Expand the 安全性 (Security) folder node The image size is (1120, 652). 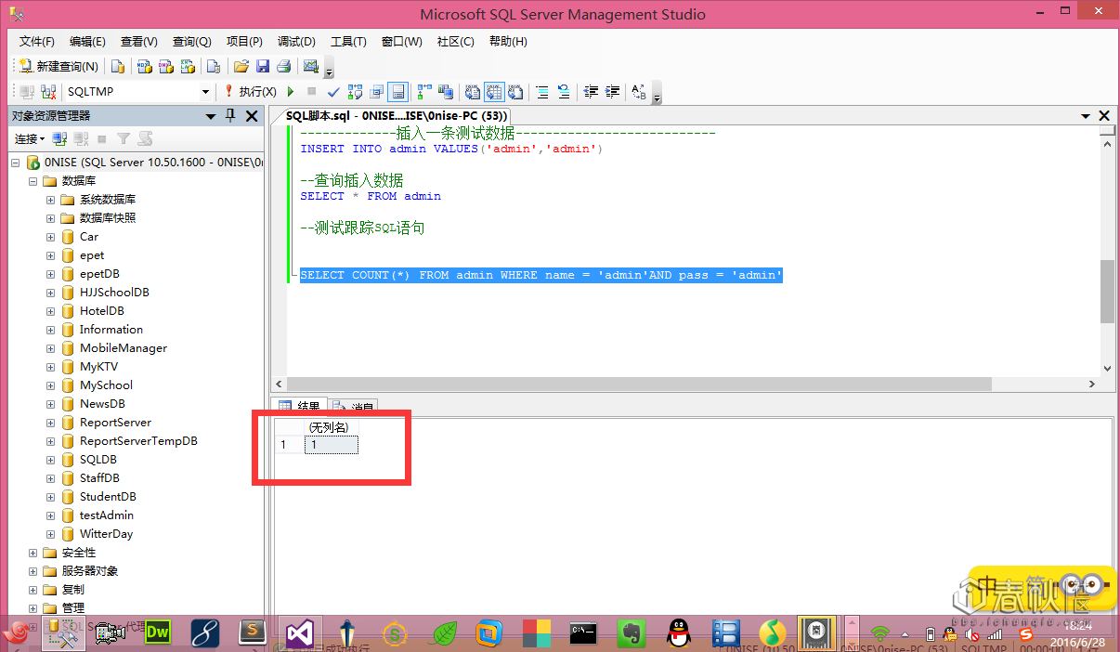[34, 553]
